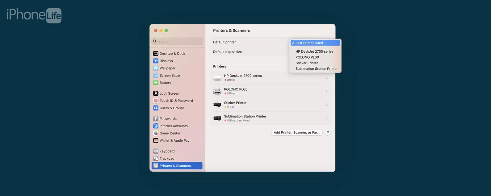Viewport: 491px width, 196px height.
Task: Select Users & Groups sidebar icon
Action: pyautogui.click(x=156, y=108)
